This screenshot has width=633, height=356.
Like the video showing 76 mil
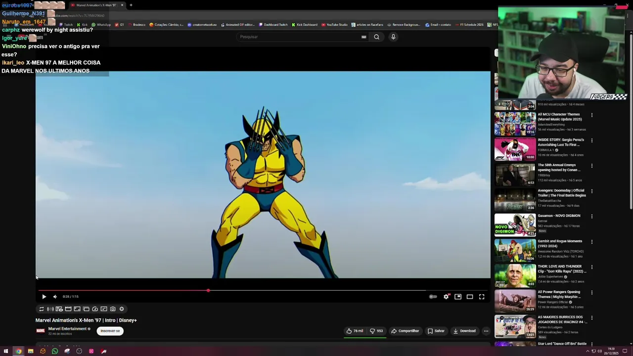(x=355, y=331)
